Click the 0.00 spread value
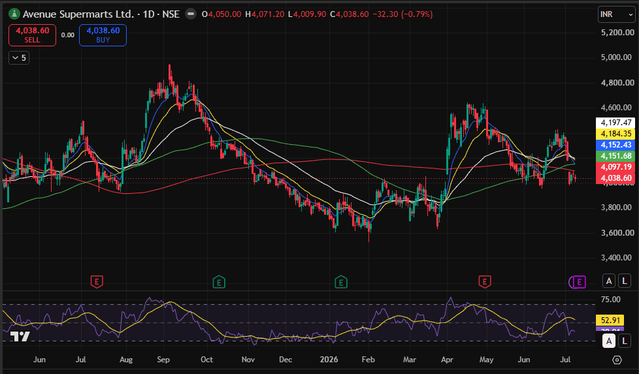The height and width of the screenshot is (374, 639). click(68, 35)
